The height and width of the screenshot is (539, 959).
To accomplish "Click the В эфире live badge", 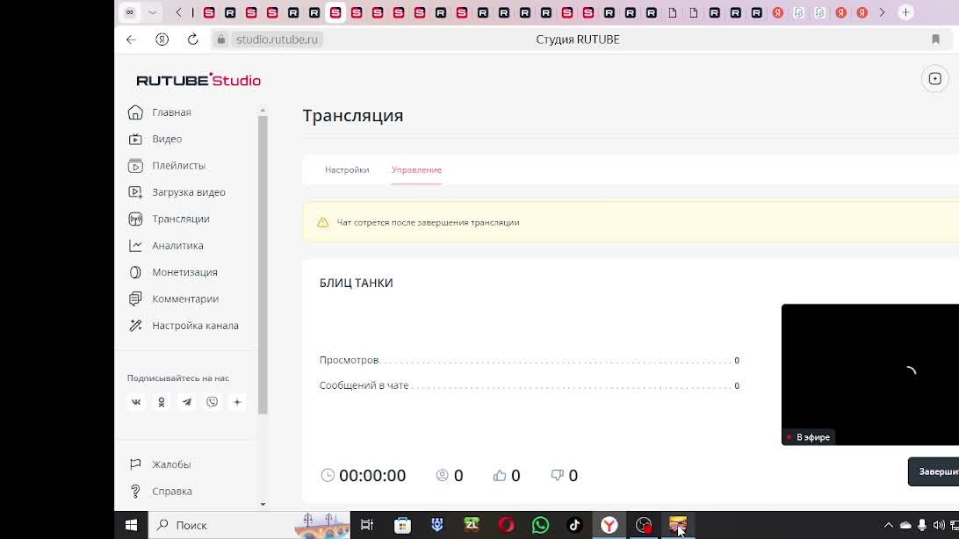I will 809,437.
